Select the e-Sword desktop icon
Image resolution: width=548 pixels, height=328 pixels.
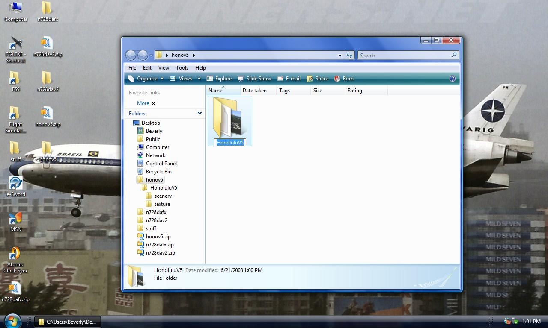tap(15, 187)
